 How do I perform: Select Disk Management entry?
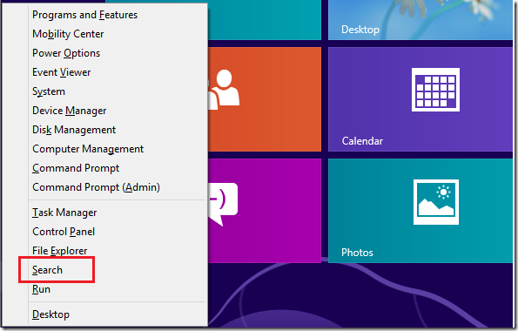click(74, 130)
